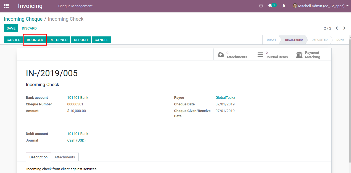This screenshot has height=173, width=351.
Task: Click the Incoming Cheque breadcrumb
Action: [23, 19]
